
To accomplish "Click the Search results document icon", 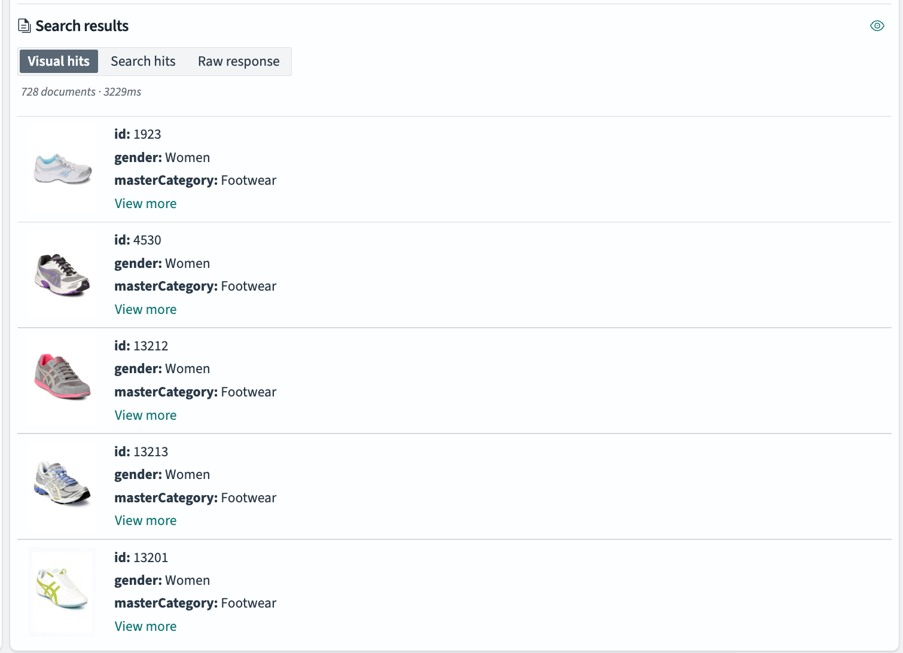I will coord(25,26).
